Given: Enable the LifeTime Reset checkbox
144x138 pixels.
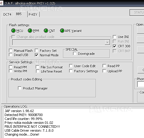Looking at the screenshot, I should [38, 71].
